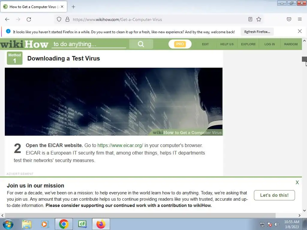Save page to Pocket
Screen dimensions: 307x230
click(x=289, y=19)
